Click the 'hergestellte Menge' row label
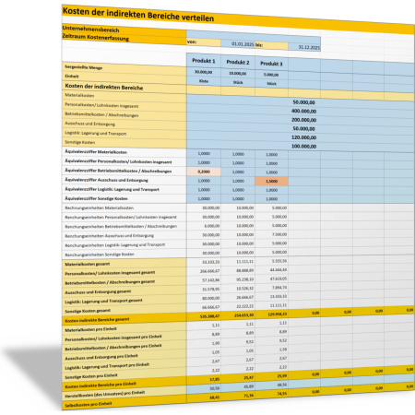Screen dimensions: 415x415 point(124,68)
